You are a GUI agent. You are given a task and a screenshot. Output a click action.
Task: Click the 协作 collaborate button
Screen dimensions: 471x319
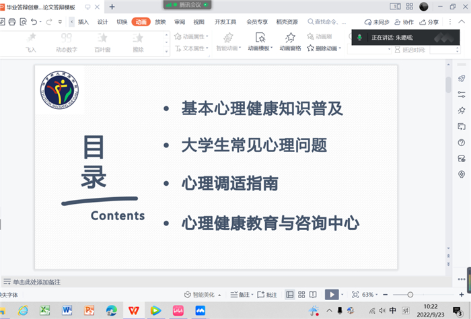click(x=404, y=22)
